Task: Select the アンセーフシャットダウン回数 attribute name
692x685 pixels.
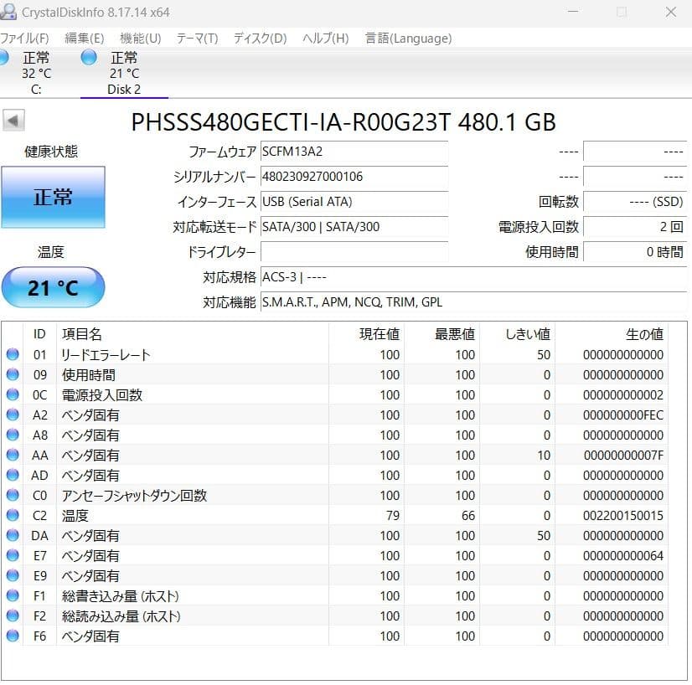Action: tap(134, 496)
